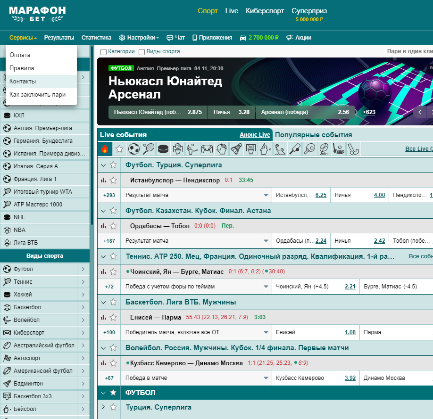
Task: Bet on Ничья 3.28 in banner
Action: [232, 112]
